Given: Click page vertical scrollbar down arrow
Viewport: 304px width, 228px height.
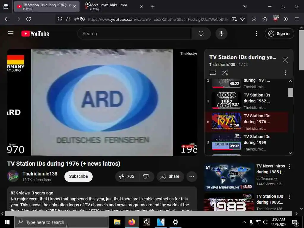Looking at the screenshot, I should pyautogui.click(x=301, y=209).
